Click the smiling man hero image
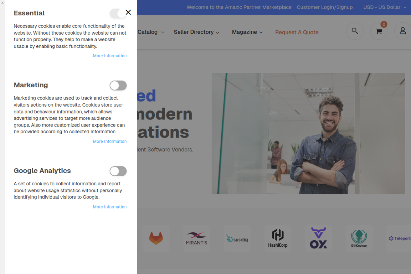Viewport: 411px width, 274px height. tap(308, 133)
